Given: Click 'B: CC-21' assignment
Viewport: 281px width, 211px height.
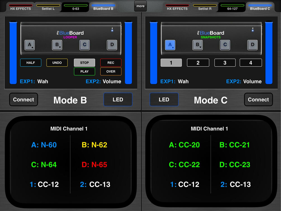Looking at the screenshot, I should coord(235,145).
